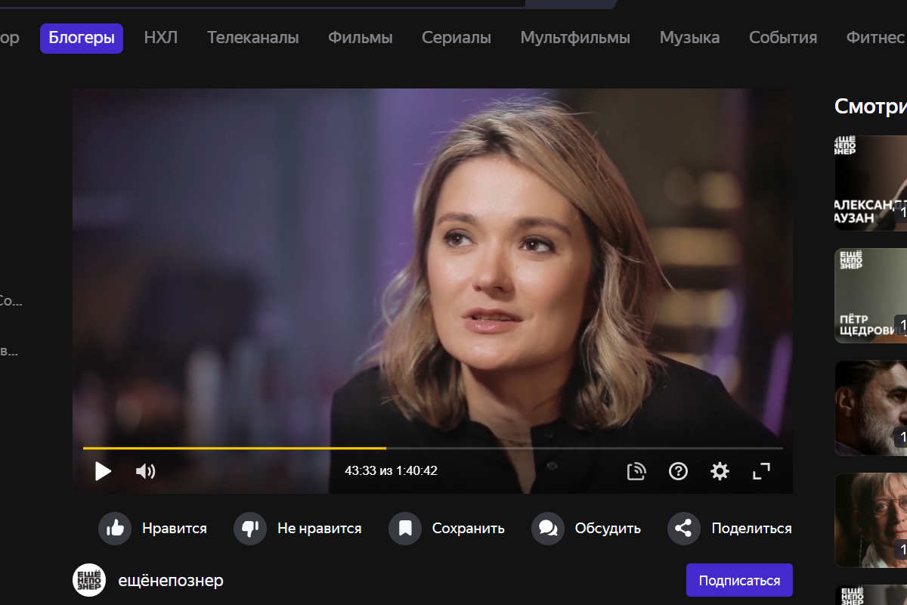
Task: Enter fullscreen mode in the player
Action: coord(761,472)
